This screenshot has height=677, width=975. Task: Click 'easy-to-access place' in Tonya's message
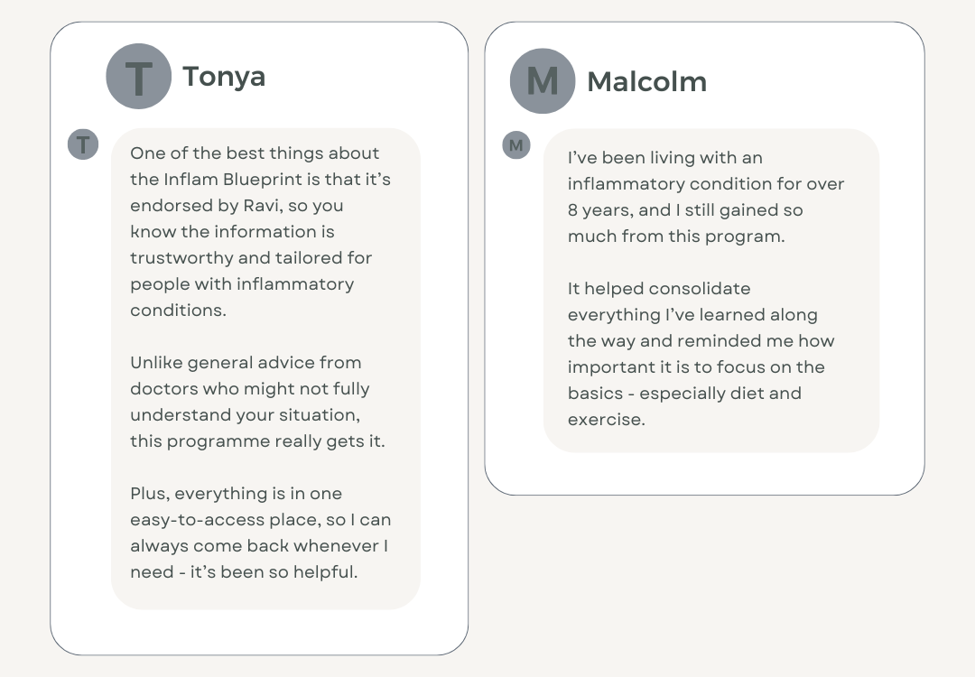pos(215,520)
